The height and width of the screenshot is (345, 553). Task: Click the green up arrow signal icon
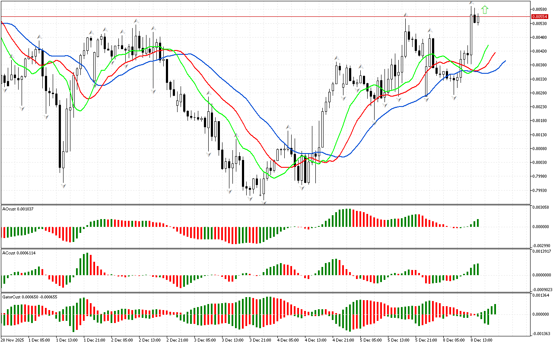tap(485, 9)
